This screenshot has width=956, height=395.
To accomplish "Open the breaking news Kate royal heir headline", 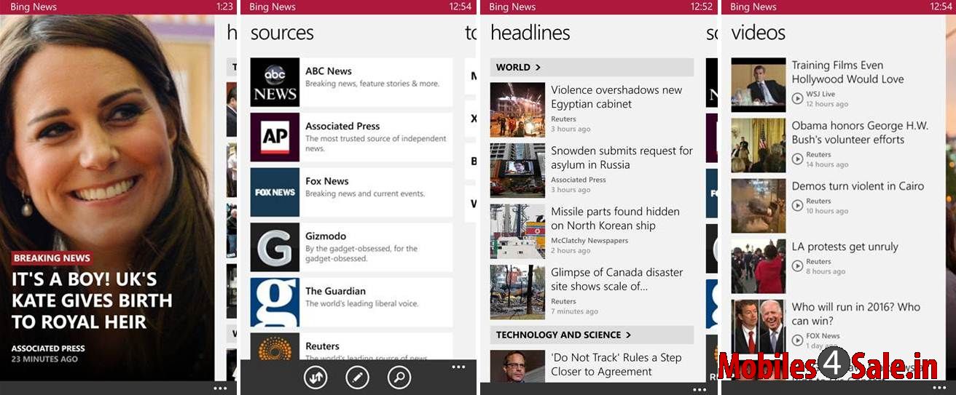I will tap(92, 300).
